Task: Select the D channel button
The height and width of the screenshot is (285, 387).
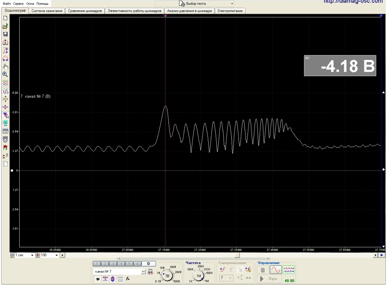Action: (149, 264)
